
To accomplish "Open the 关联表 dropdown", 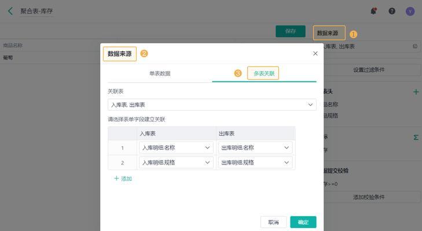I will pos(212,105).
